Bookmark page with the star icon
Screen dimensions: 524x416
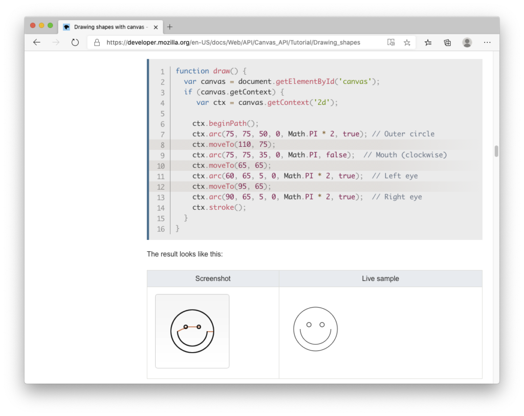407,42
